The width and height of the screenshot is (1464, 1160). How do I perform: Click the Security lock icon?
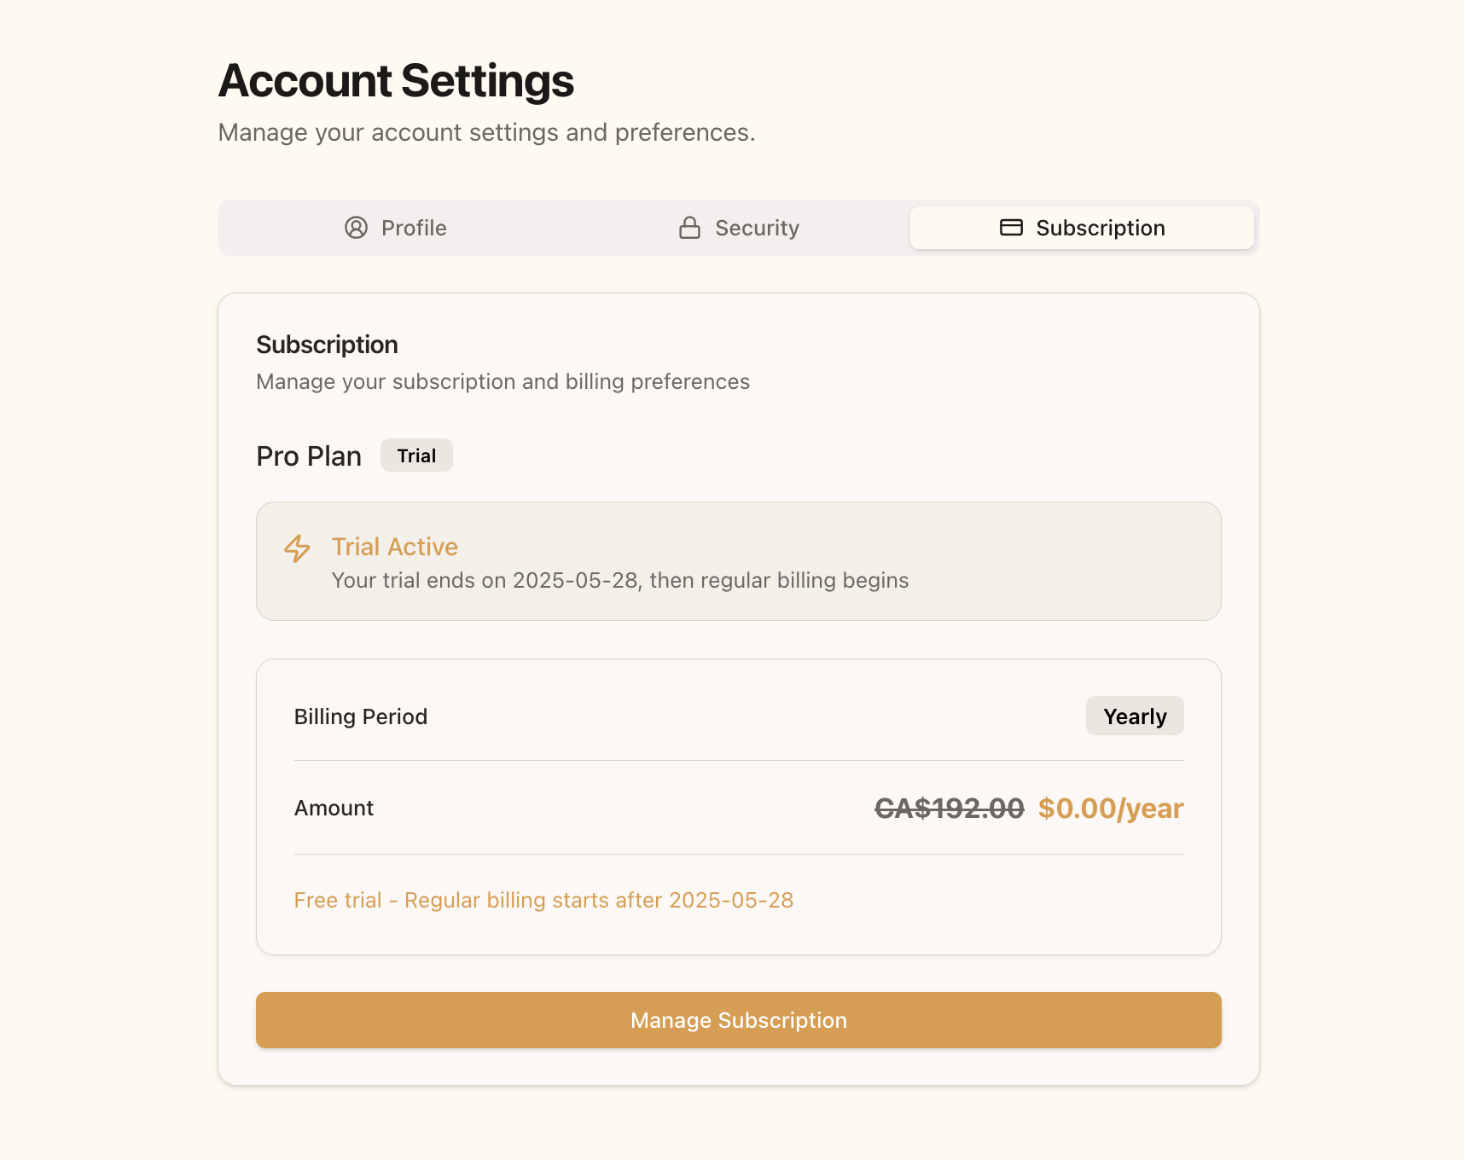pos(688,228)
